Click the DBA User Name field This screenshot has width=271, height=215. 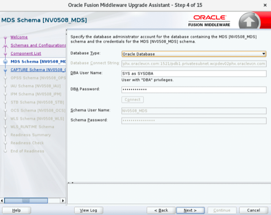(194, 73)
